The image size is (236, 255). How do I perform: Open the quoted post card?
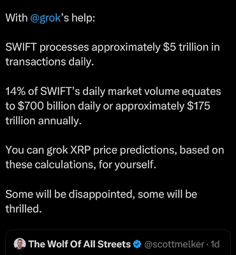coord(118,242)
